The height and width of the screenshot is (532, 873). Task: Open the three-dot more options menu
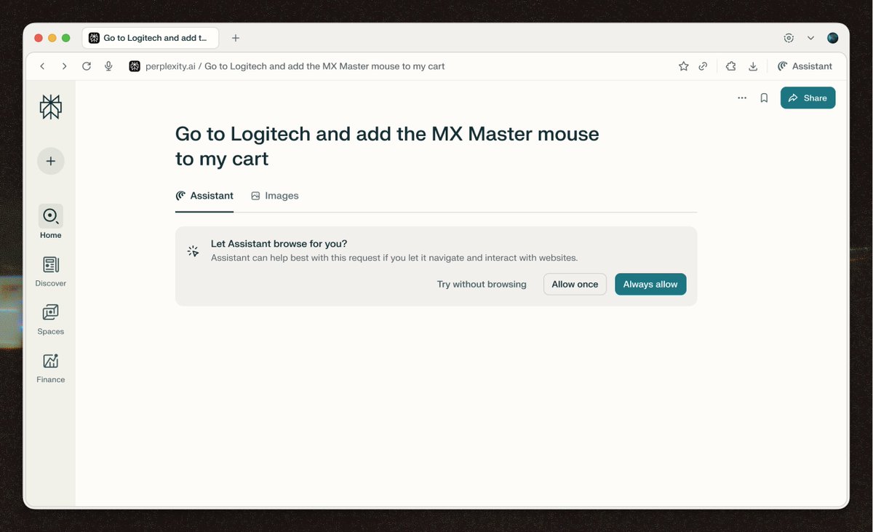(742, 98)
